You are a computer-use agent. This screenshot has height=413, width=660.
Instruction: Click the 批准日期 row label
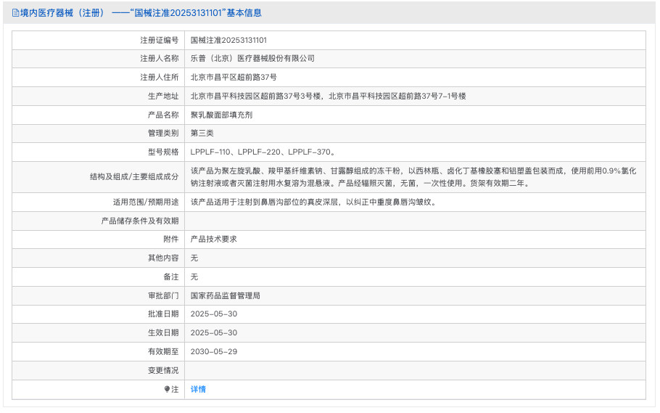[x=162, y=314]
